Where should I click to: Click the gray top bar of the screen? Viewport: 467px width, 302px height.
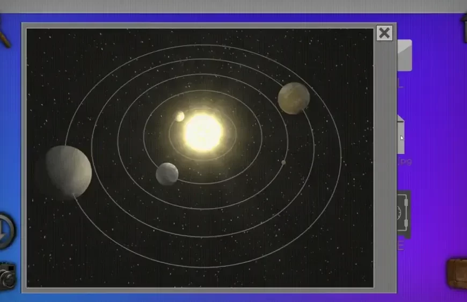233,6
